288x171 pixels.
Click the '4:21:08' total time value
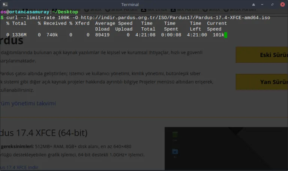click(145, 35)
